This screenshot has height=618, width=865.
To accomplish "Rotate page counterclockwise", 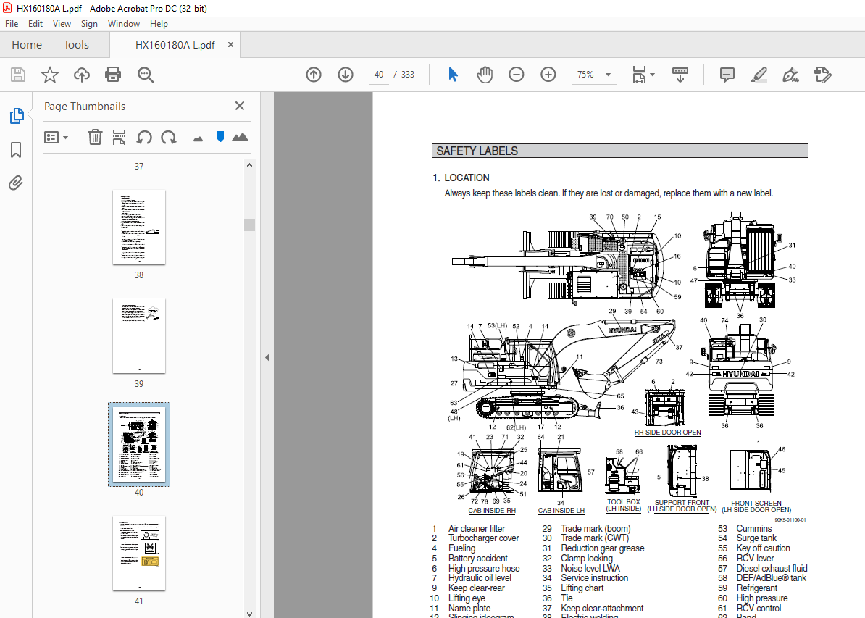I will point(144,137).
